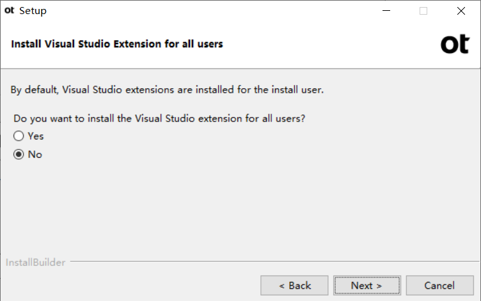The width and height of the screenshot is (481, 301).
Task: Go back with the < Back button
Action: tap(294, 286)
